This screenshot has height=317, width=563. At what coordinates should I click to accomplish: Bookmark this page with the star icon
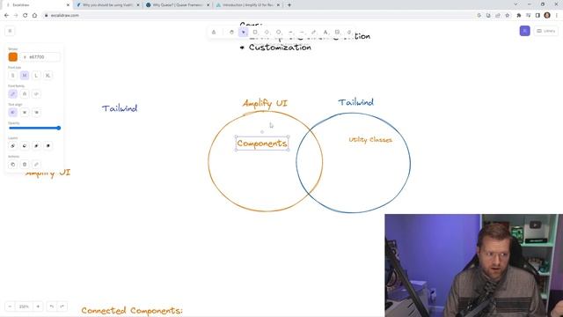pyautogui.click(x=507, y=16)
